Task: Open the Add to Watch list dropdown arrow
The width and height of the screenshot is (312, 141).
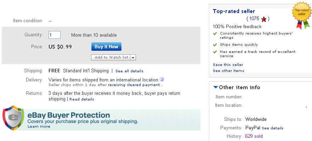Action: point(133,57)
